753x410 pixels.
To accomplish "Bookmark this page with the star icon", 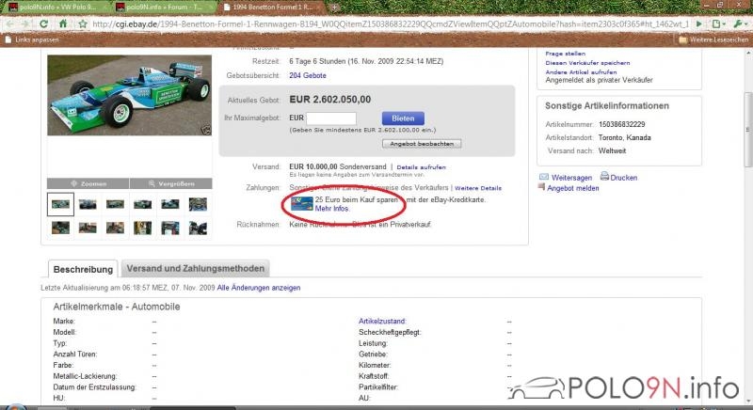I will tap(83, 24).
